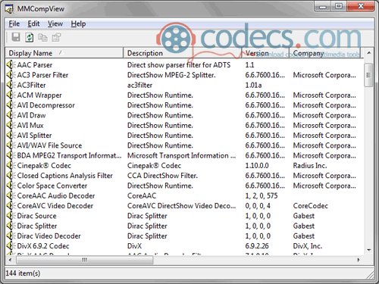Click the 144 item(s) status bar text
The image size is (379, 284).
coord(23,273)
